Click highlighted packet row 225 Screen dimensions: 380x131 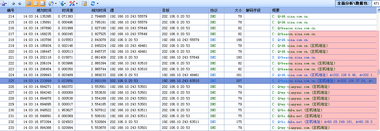(x=188, y=81)
